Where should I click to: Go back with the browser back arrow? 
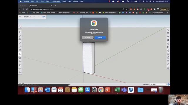tap(20, 9)
